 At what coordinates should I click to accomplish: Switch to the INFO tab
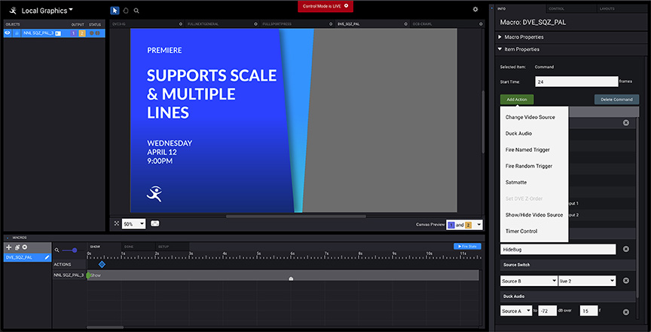(520, 8)
